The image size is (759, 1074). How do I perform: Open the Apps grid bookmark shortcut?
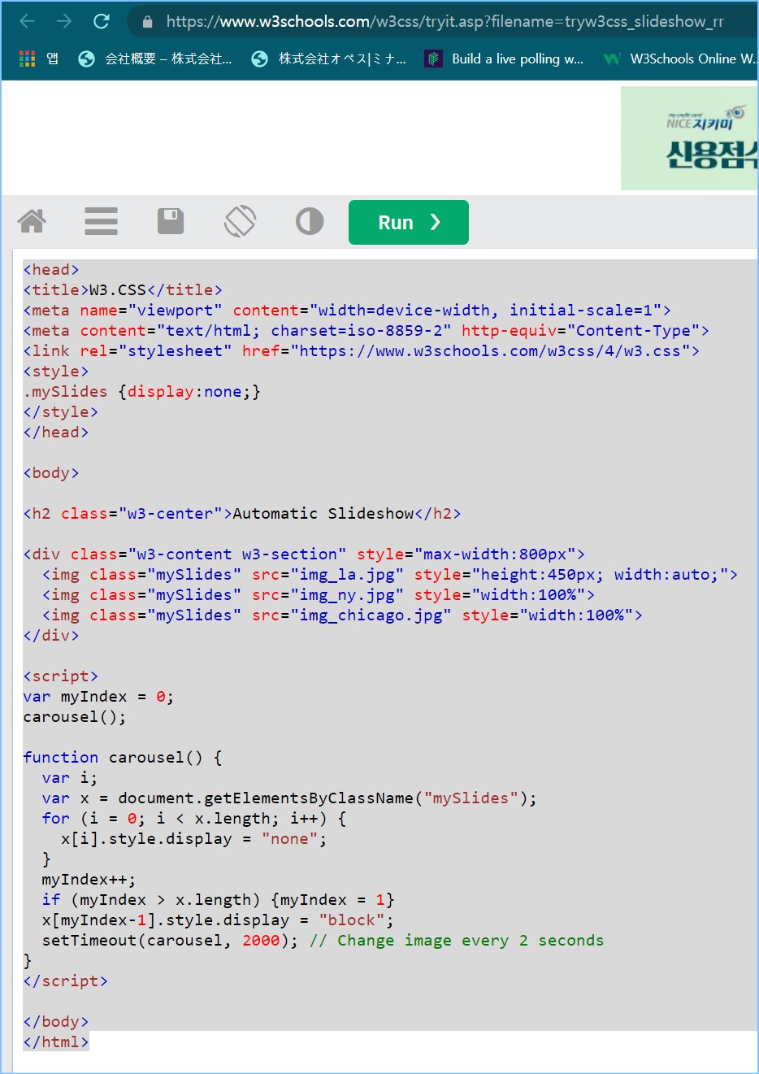pyautogui.click(x=28, y=59)
